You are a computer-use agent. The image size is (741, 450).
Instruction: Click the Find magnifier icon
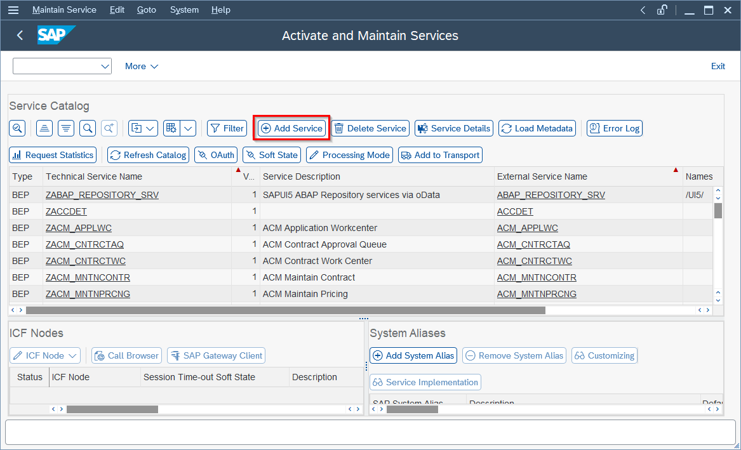coord(88,128)
